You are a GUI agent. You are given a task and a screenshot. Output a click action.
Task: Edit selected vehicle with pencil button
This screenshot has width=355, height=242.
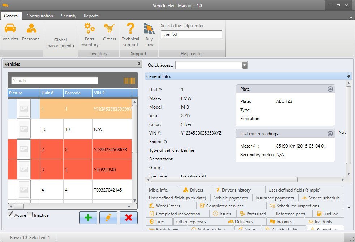108,217
